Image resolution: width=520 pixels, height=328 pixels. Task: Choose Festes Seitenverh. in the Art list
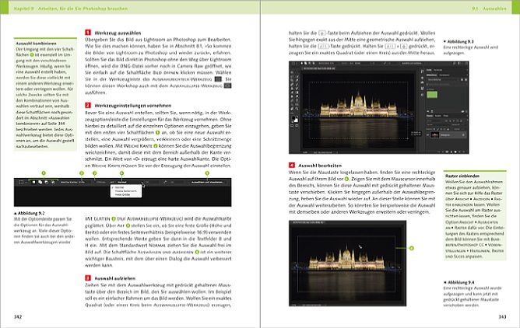point(125,191)
